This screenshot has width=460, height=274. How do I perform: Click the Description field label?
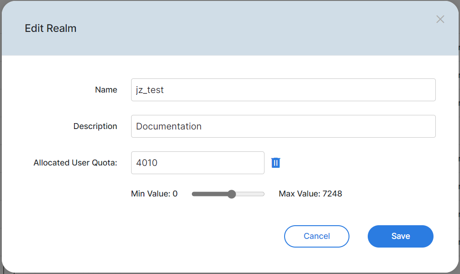[x=95, y=126]
